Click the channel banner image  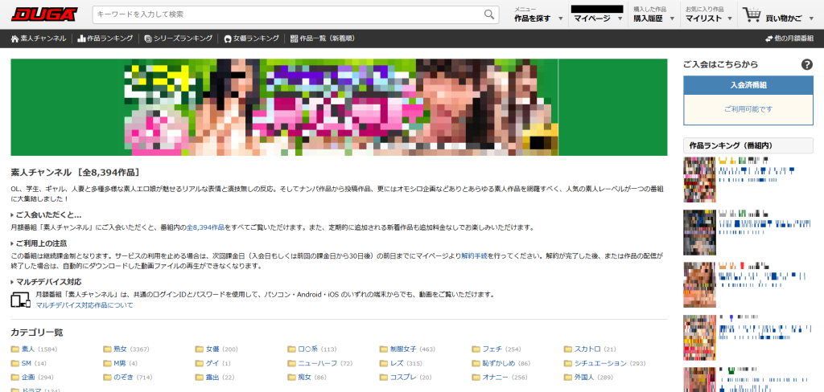click(x=339, y=107)
